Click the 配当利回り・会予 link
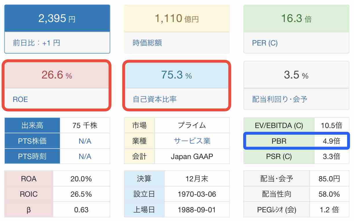The height and width of the screenshot is (221, 354). tap(280, 99)
